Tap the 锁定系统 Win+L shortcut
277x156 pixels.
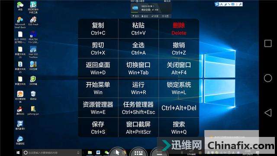coord(179,88)
